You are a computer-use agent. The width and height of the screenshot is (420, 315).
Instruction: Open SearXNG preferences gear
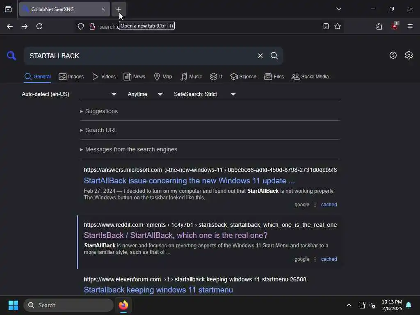pyautogui.click(x=409, y=55)
